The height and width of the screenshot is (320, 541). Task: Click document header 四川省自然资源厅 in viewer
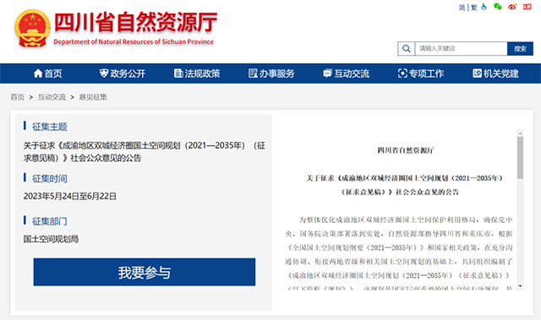(x=405, y=150)
